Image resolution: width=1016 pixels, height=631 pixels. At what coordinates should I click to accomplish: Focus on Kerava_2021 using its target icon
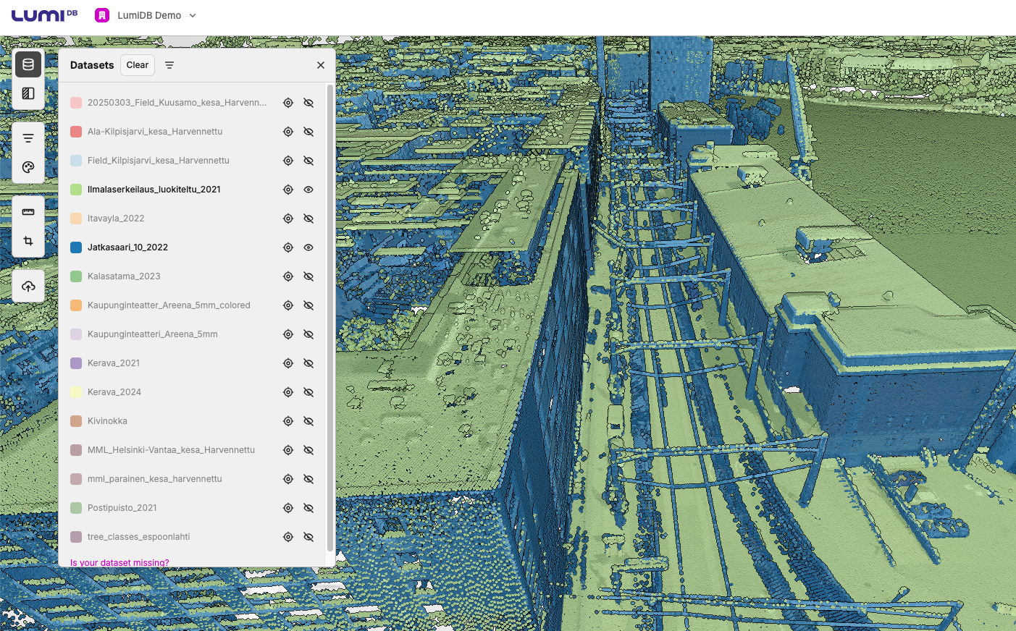(288, 363)
